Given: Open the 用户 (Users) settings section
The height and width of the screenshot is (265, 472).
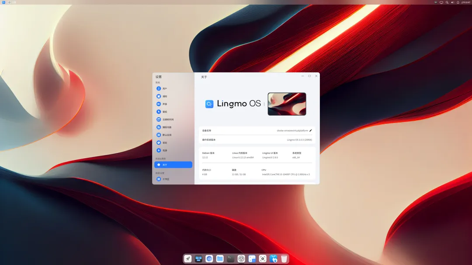Looking at the screenshot, I should coord(173,88).
